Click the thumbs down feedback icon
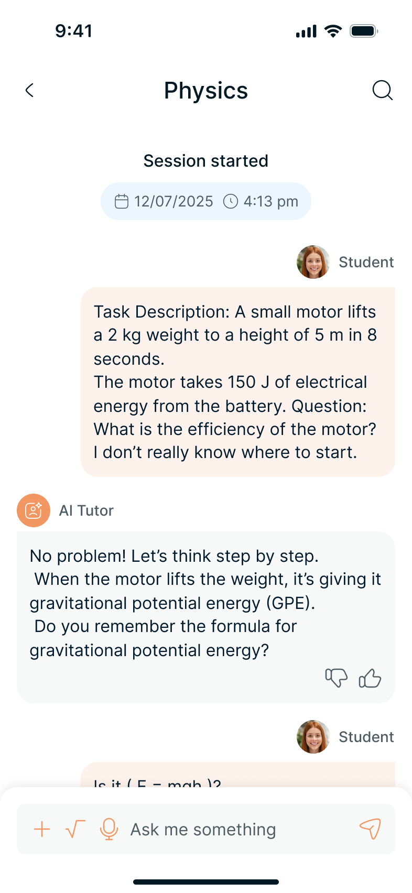 point(336,678)
